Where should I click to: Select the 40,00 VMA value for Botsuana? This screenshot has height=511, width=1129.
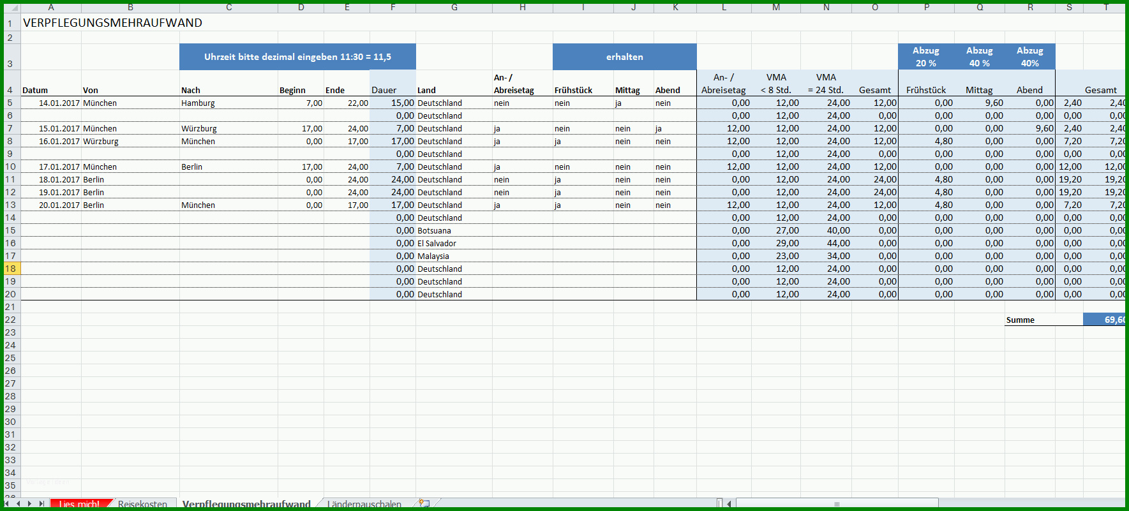tap(826, 230)
